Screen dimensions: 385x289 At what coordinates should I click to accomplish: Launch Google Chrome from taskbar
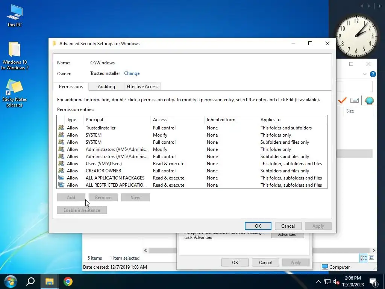pyautogui.click(x=68, y=281)
